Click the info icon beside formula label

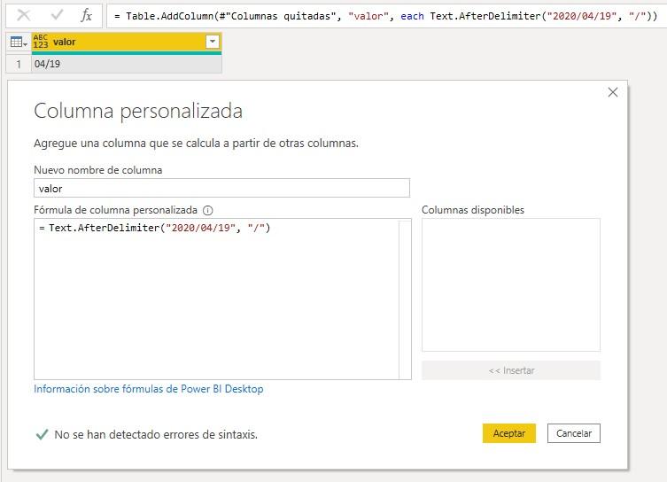[x=208, y=211]
